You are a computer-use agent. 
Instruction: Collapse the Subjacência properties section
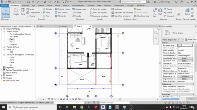pyautogui.click(x=193, y=84)
